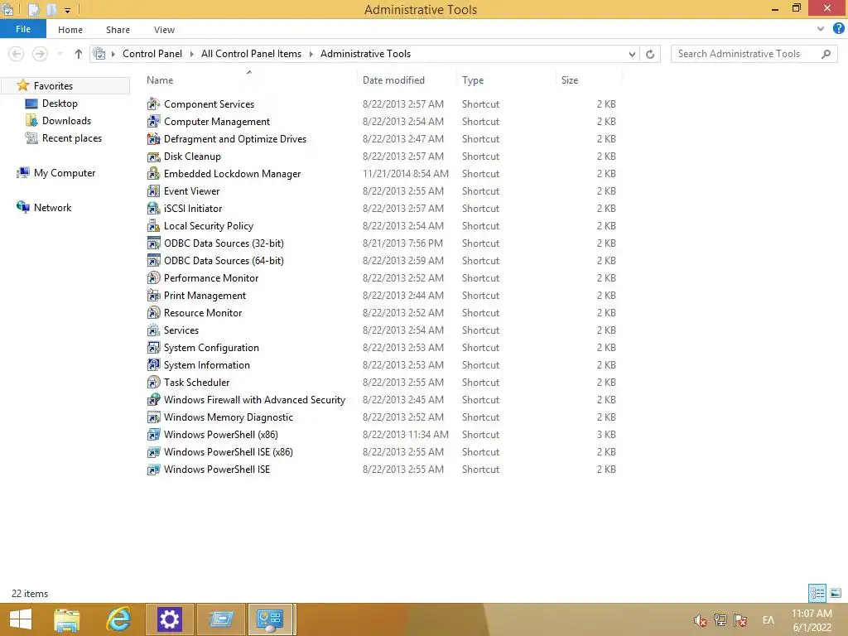Open the taskbar settings gear app
848x636 pixels.
coord(169,619)
